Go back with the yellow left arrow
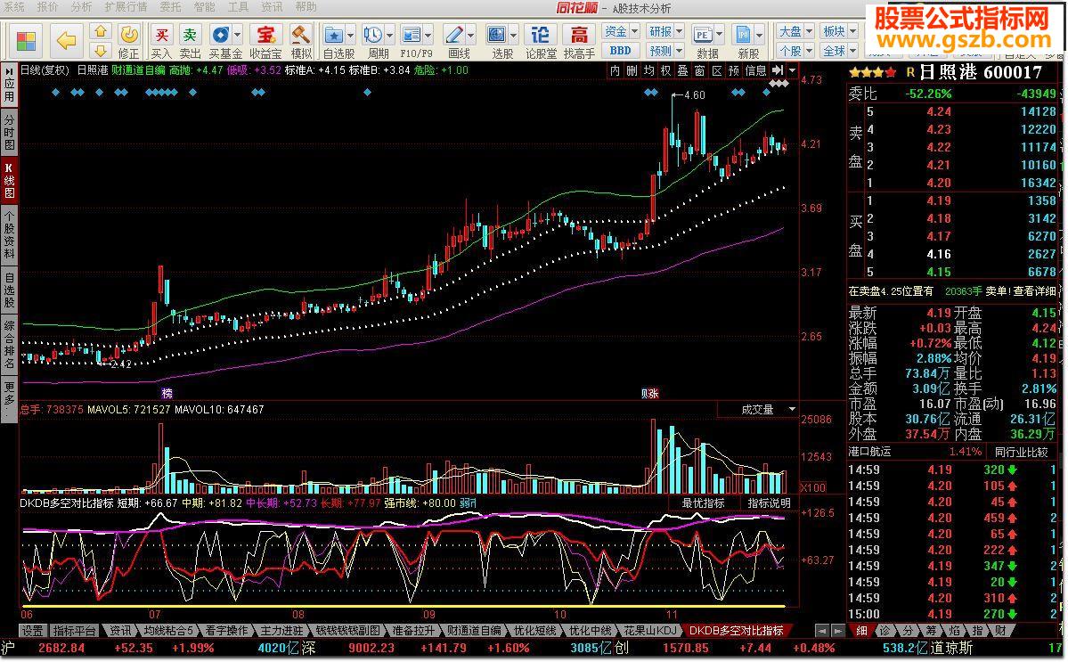Image resolution: width=1068 pixels, height=662 pixels. click(x=66, y=42)
